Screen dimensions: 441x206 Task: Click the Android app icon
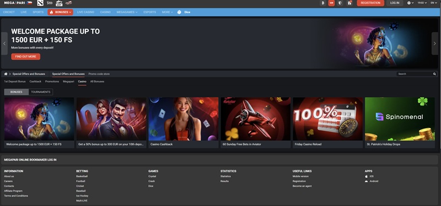coord(367,181)
